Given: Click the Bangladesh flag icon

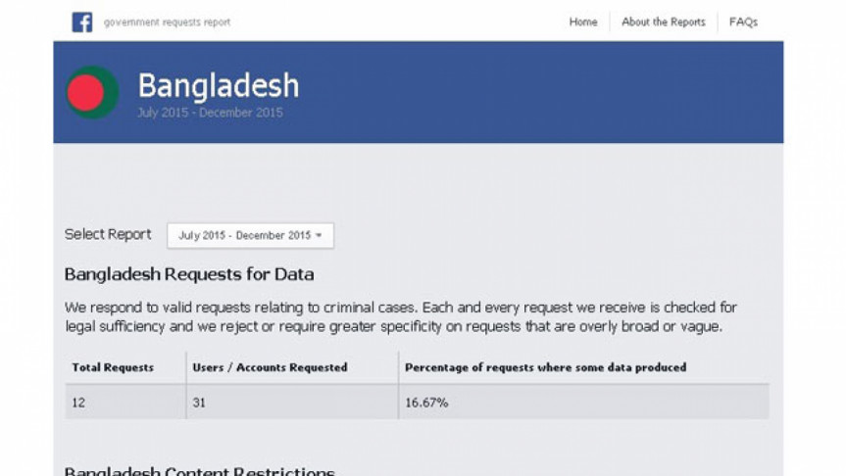Looking at the screenshot, I should 92,92.
